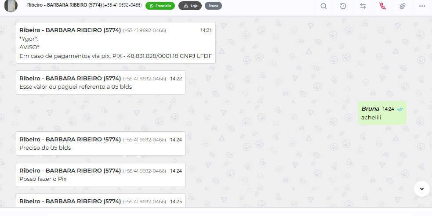Click the "Posso fazer o Pix" message
Viewport: 432px width, 216px height.
tap(101, 174)
